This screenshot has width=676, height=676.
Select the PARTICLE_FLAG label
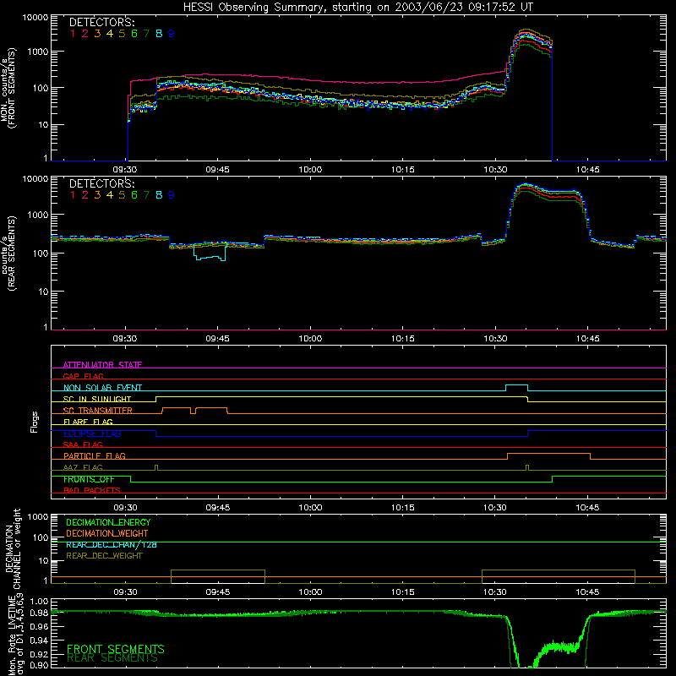coord(95,456)
